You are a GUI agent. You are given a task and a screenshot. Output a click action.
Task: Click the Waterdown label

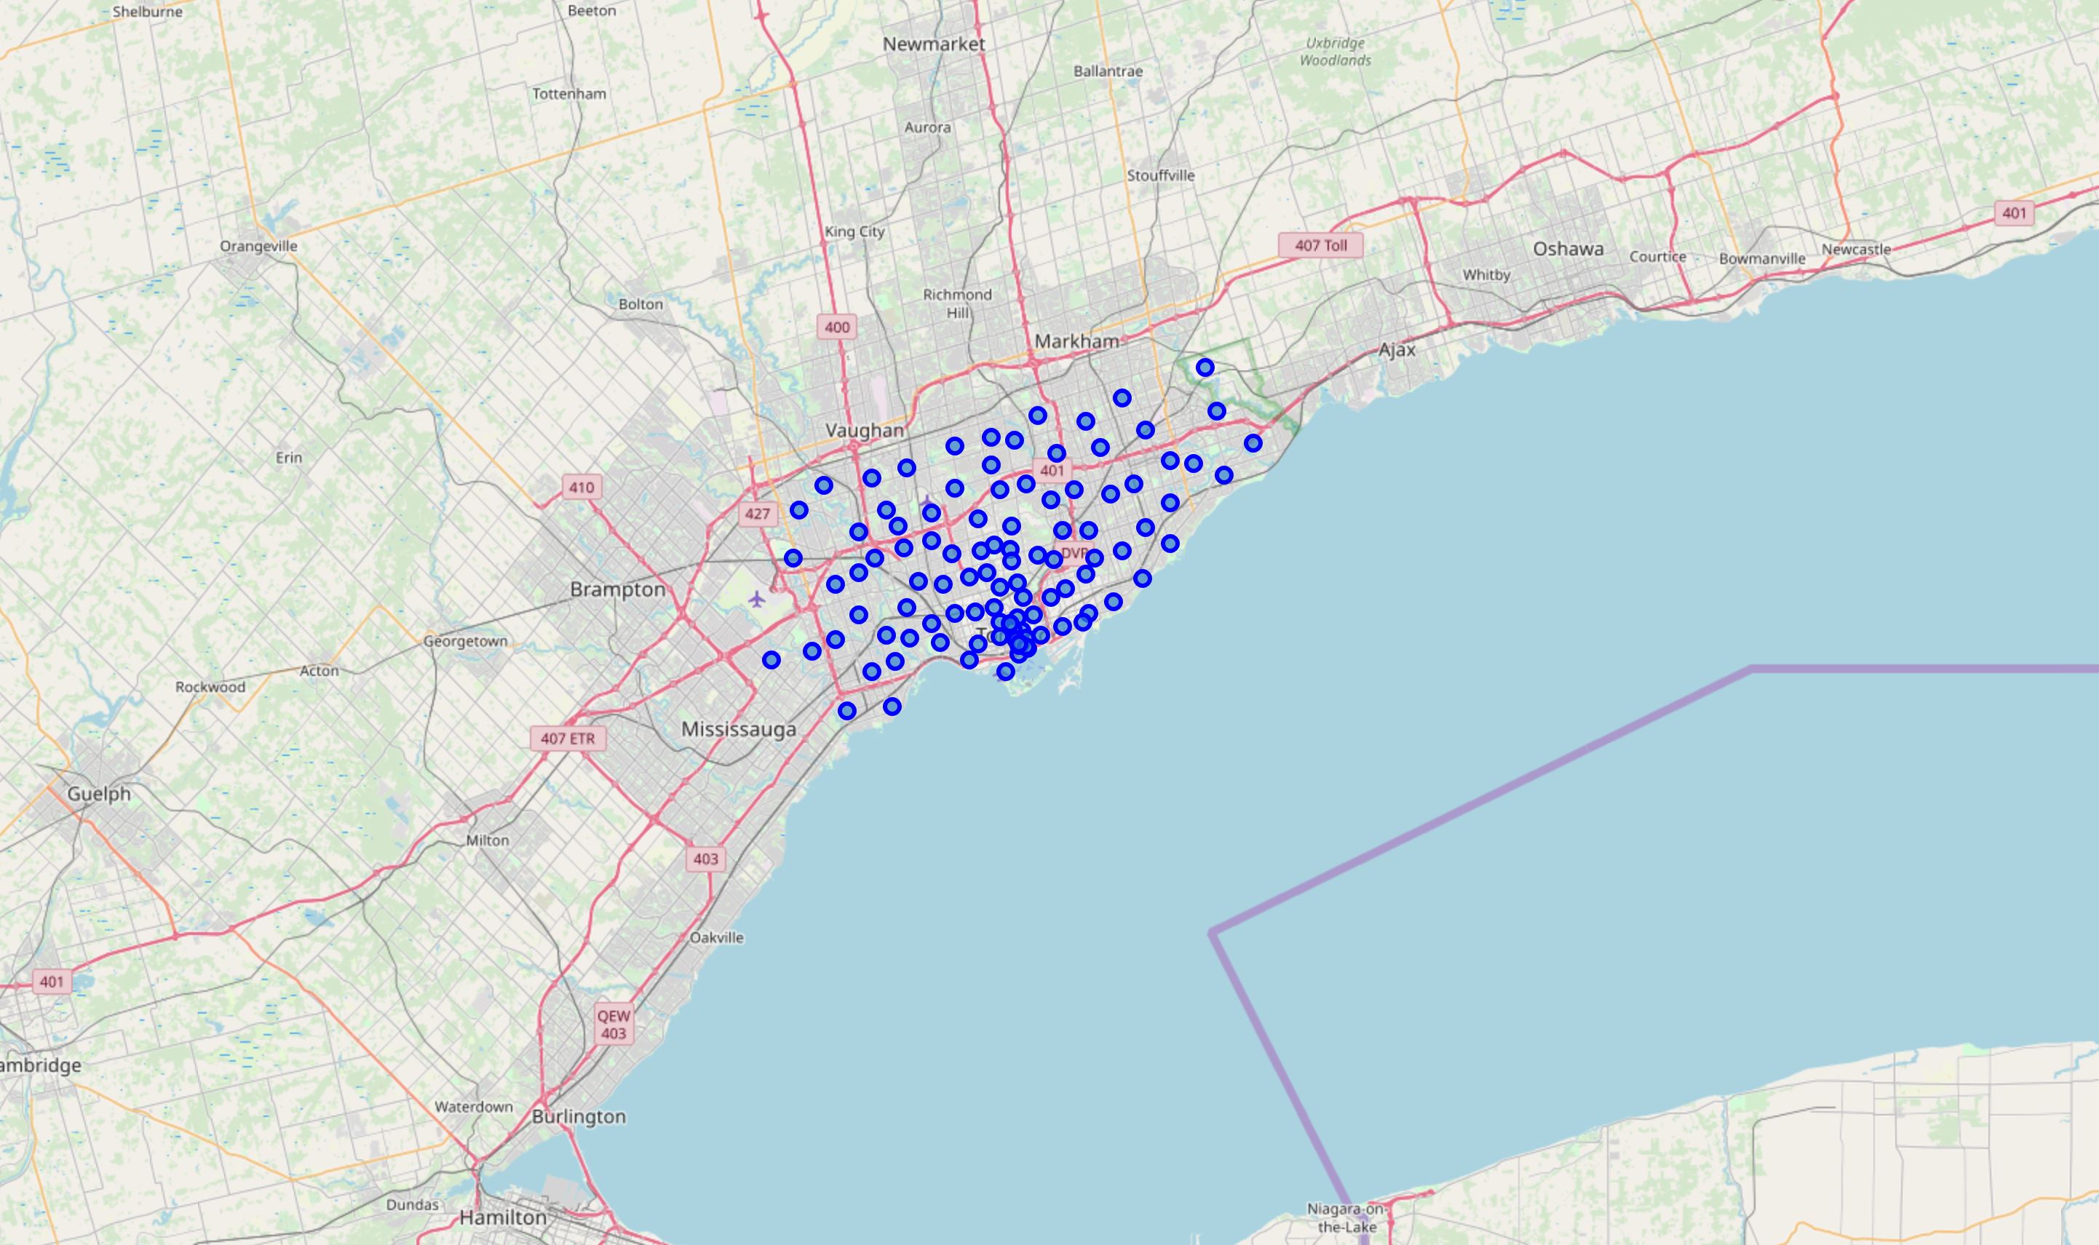pyautogui.click(x=474, y=1107)
